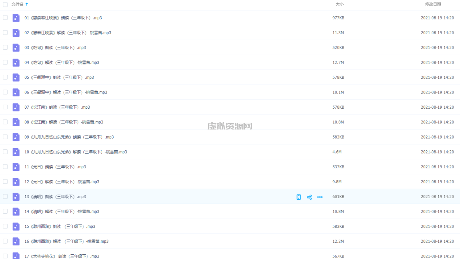The image size is (460, 259).
Task: Click the music icon for 07《忆江南》朗读
Action: [x=16, y=107]
